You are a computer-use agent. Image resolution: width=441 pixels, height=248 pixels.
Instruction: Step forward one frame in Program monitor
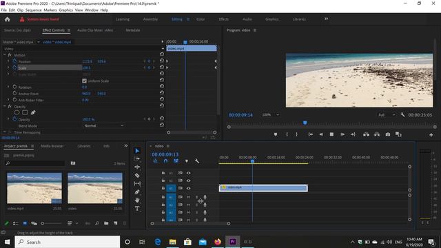pyautogui.click(x=342, y=134)
